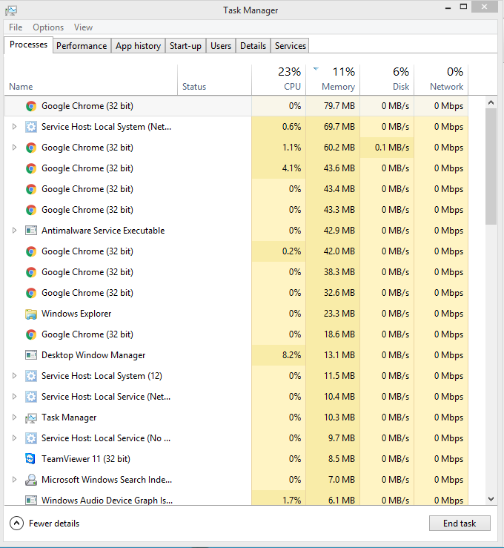Select the Windows Explorer row name
504x548 pixels.
tap(76, 314)
